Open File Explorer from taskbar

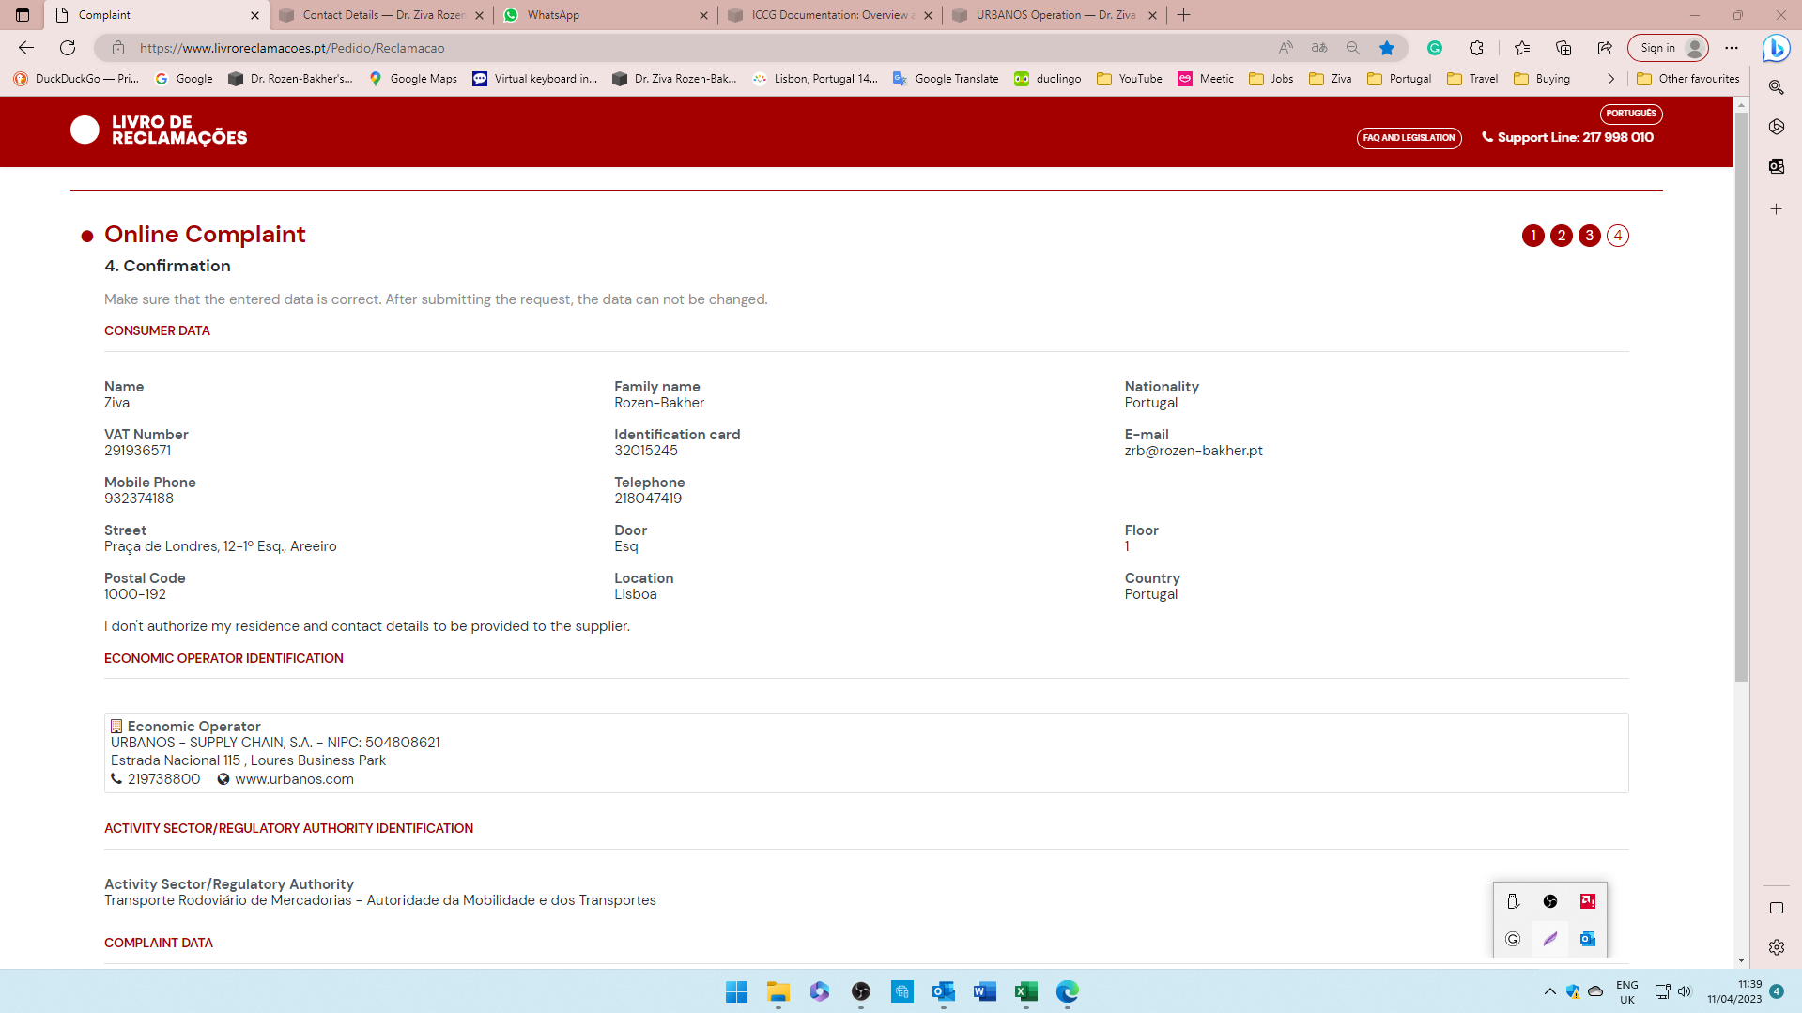pyautogui.click(x=778, y=991)
